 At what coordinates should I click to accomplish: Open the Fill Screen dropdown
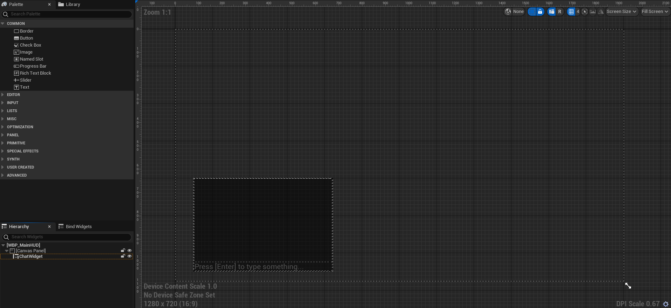tap(655, 12)
